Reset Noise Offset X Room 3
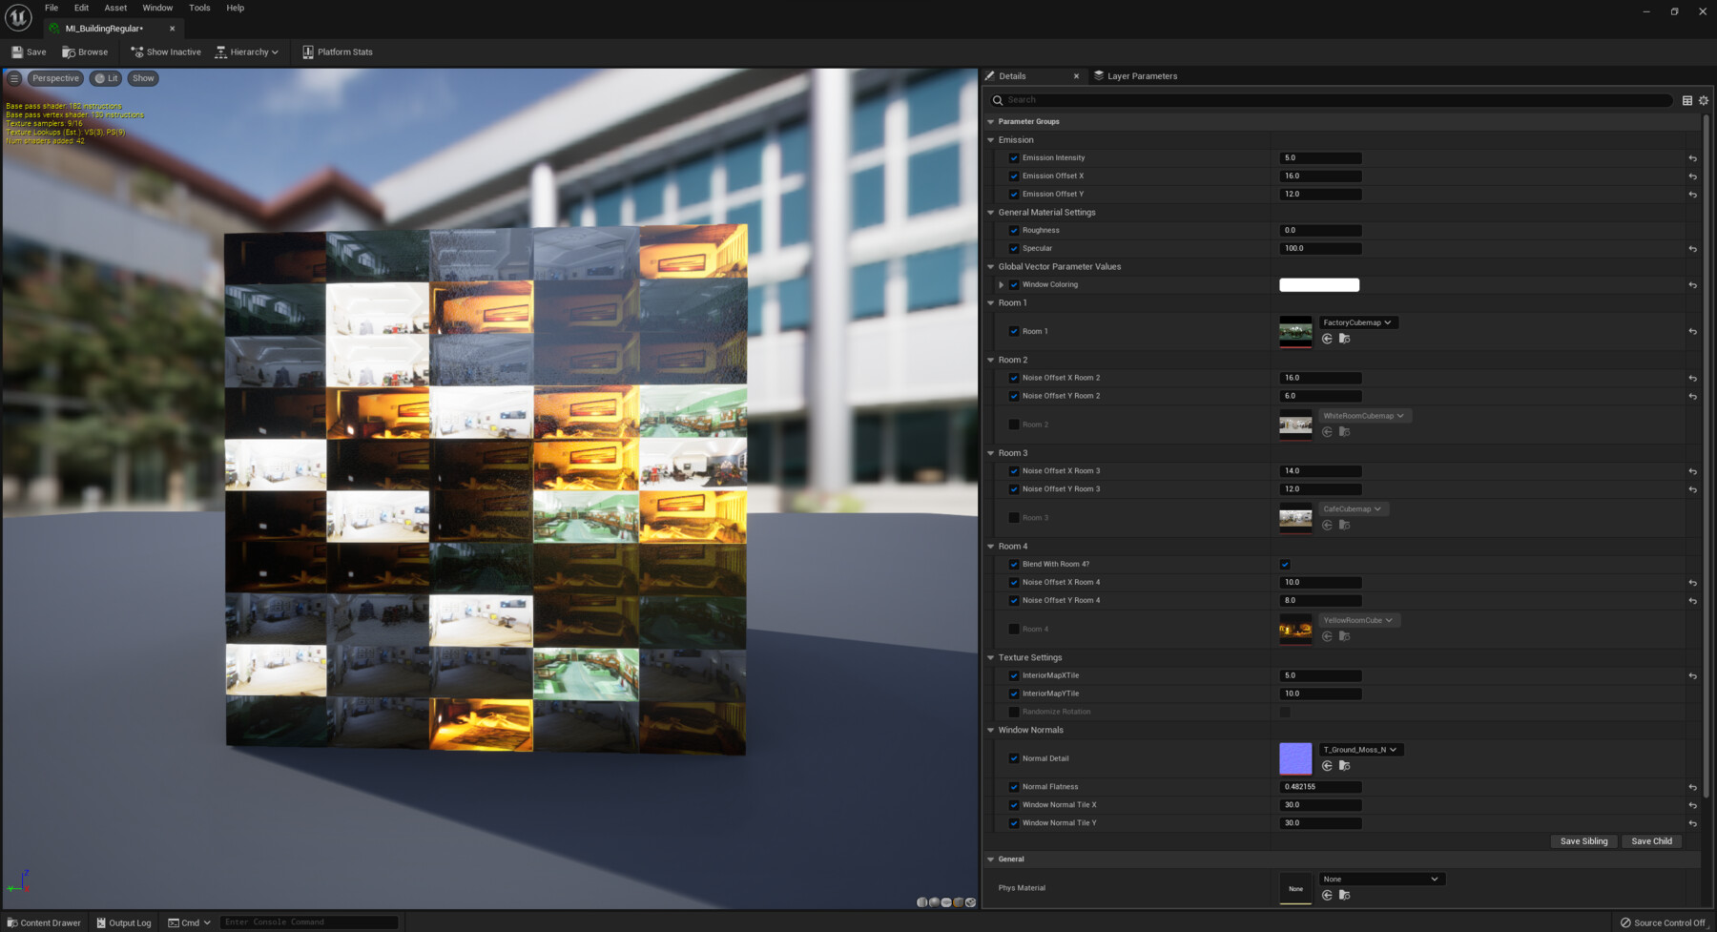This screenshot has width=1717, height=932. click(x=1692, y=471)
